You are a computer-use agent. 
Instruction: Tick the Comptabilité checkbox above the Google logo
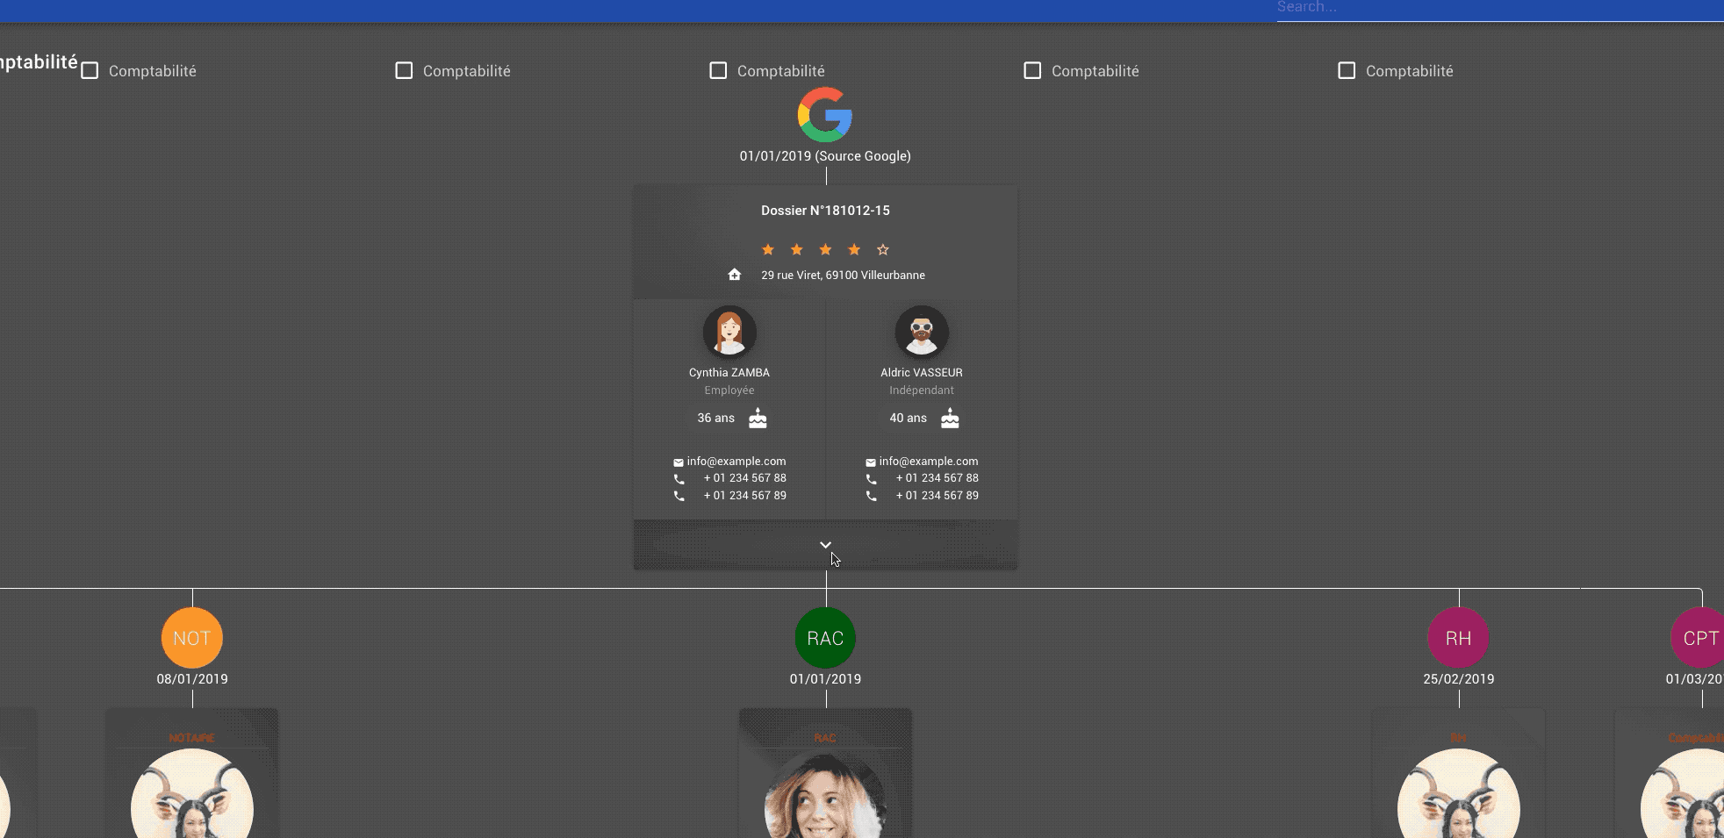pos(718,70)
